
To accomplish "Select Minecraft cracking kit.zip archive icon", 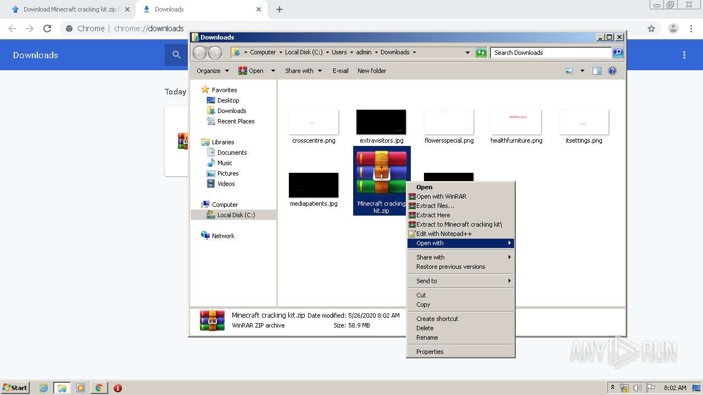I will [381, 173].
